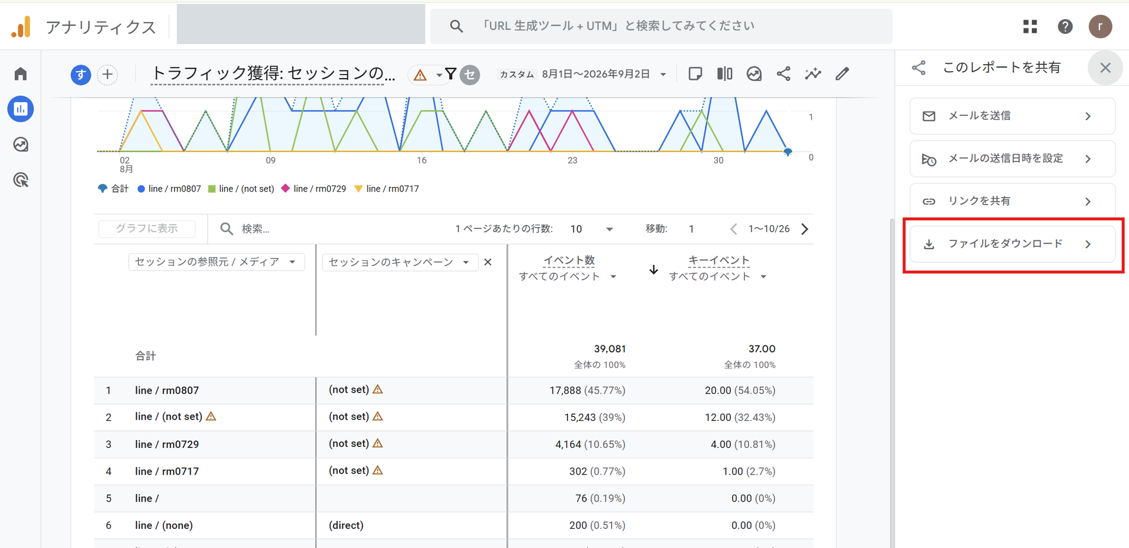This screenshot has width=1129, height=548.
Task: Click the sparkline insights icon
Action: [813, 74]
